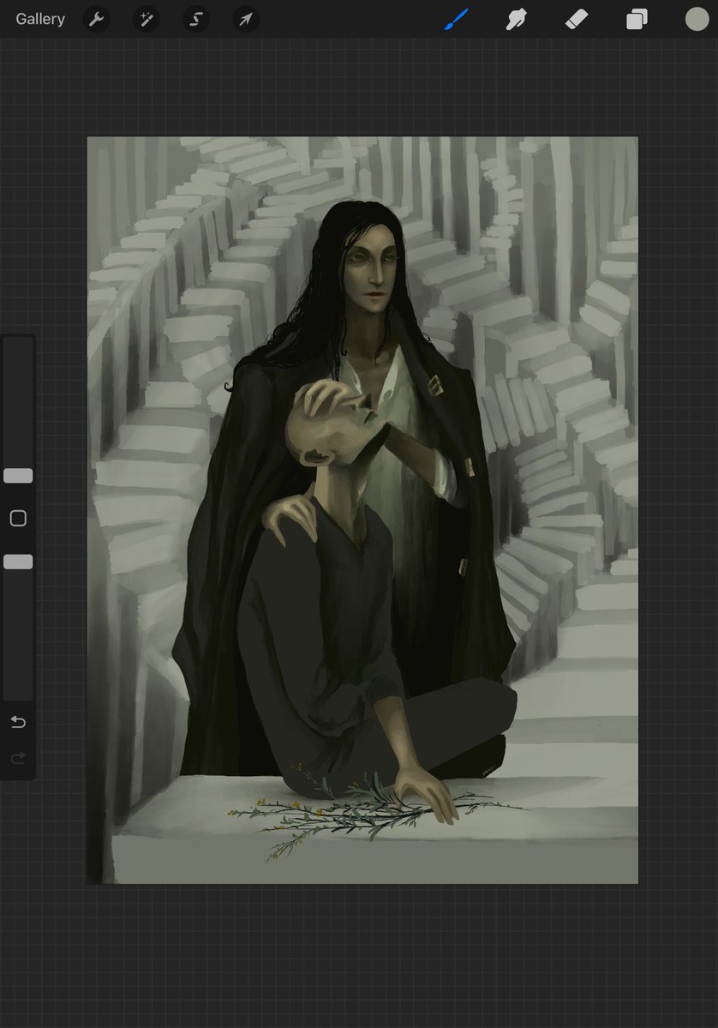Select the Brush tool
The height and width of the screenshot is (1028, 718).
pos(457,19)
